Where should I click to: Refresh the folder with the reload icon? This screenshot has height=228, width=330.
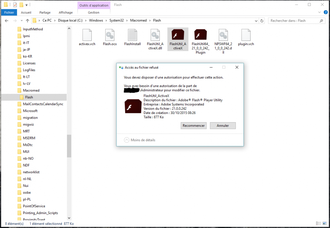click(262, 20)
